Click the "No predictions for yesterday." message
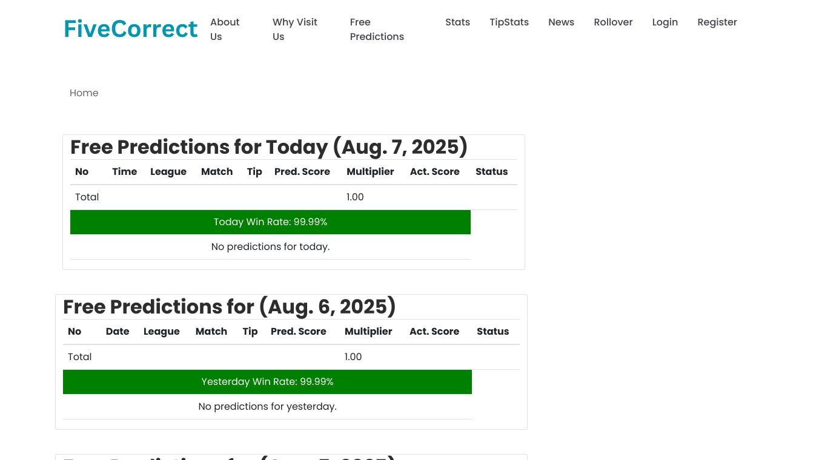 tap(267, 407)
